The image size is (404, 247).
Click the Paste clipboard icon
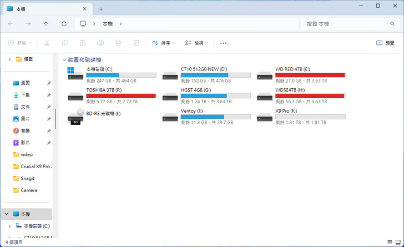pyautogui.click(x=83, y=43)
